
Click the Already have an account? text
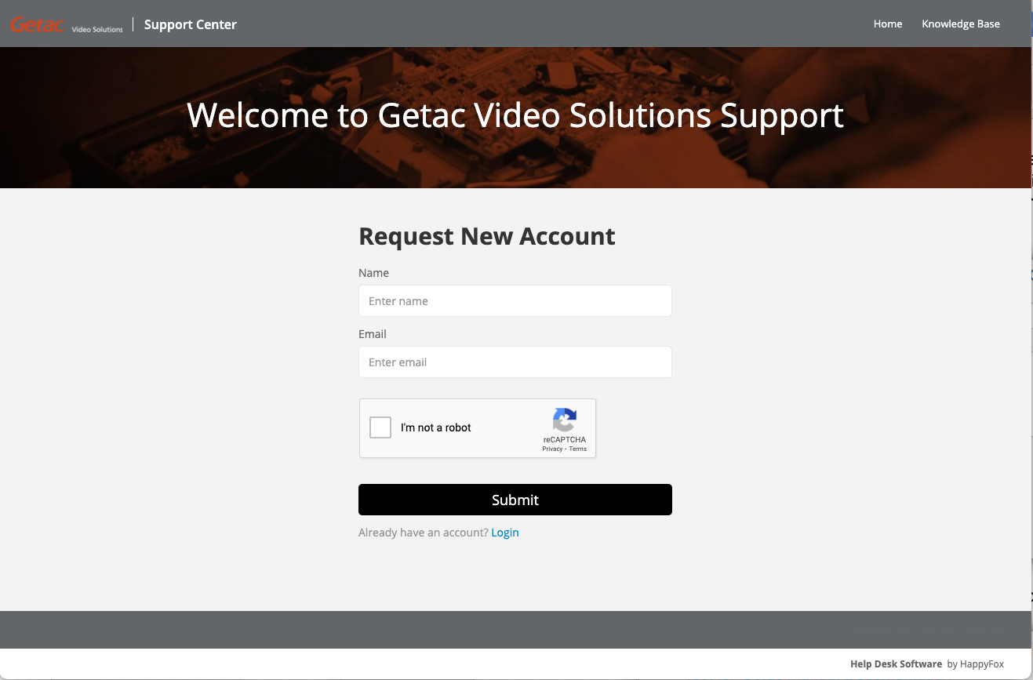424,533
